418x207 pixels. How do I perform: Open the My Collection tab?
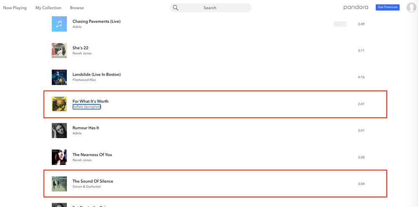pos(48,8)
